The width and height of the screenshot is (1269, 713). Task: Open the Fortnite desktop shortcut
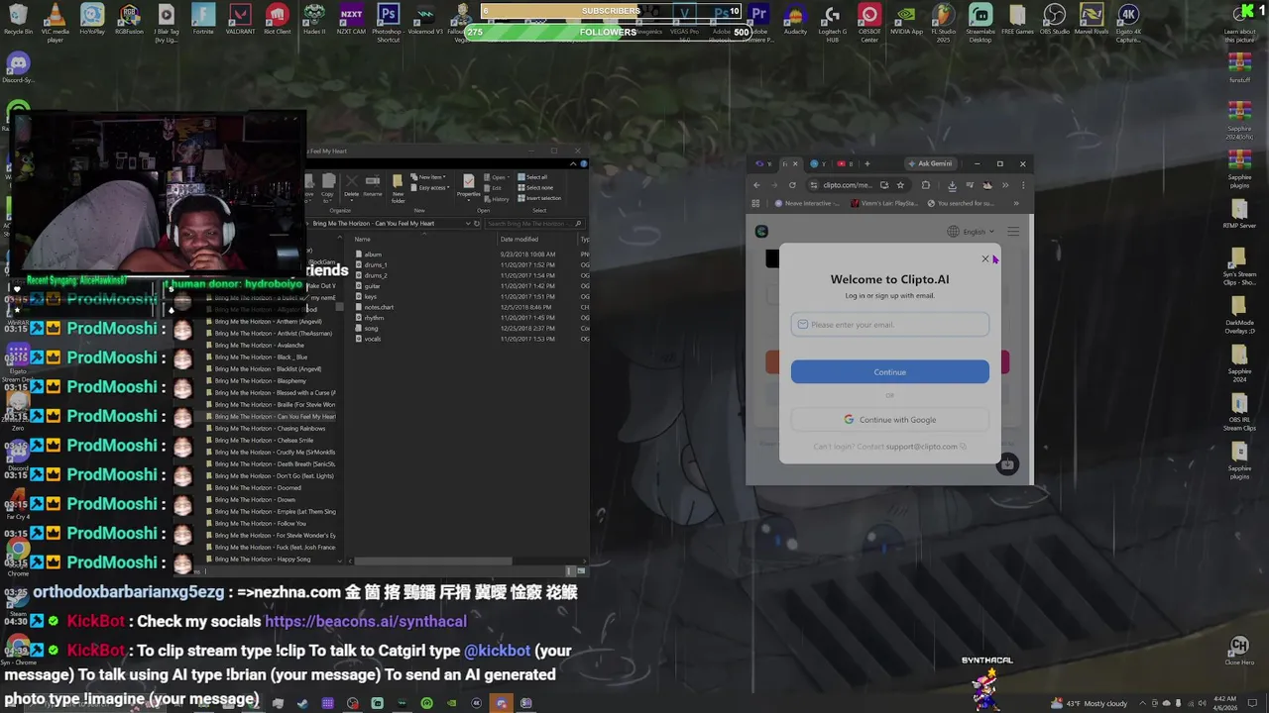pyautogui.click(x=203, y=20)
